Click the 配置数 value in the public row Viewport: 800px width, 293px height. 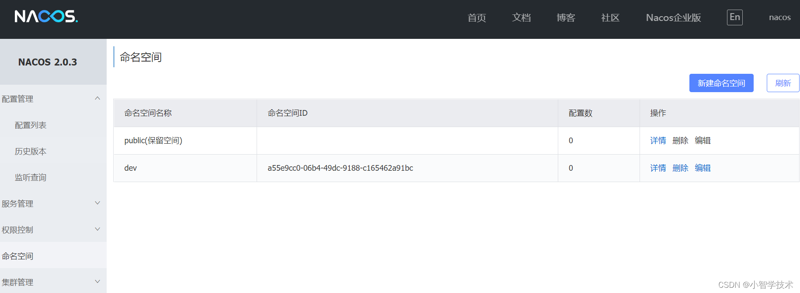tap(571, 141)
